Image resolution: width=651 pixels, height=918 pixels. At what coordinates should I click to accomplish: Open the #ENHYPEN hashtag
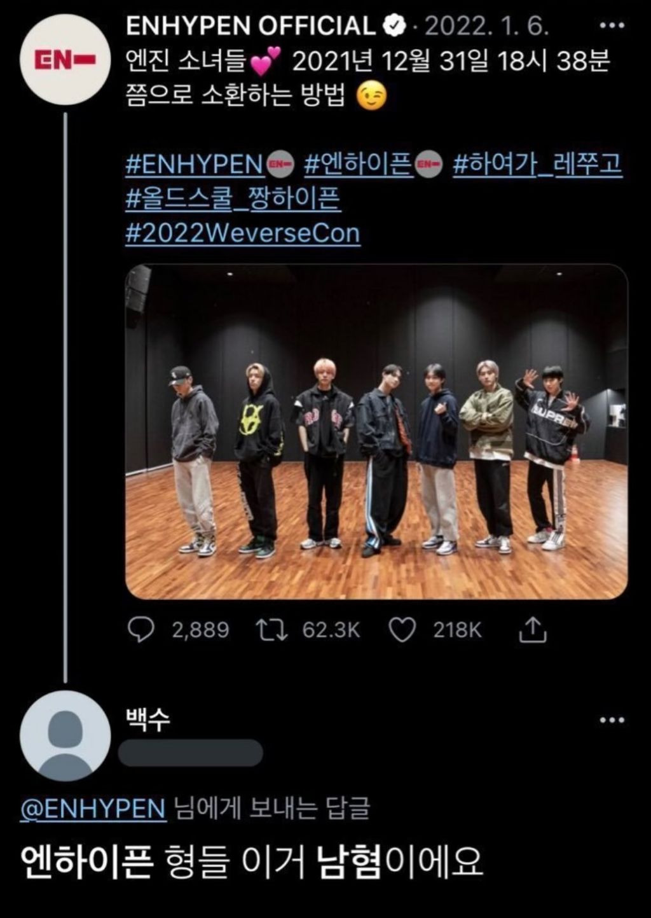pyautogui.click(x=195, y=165)
